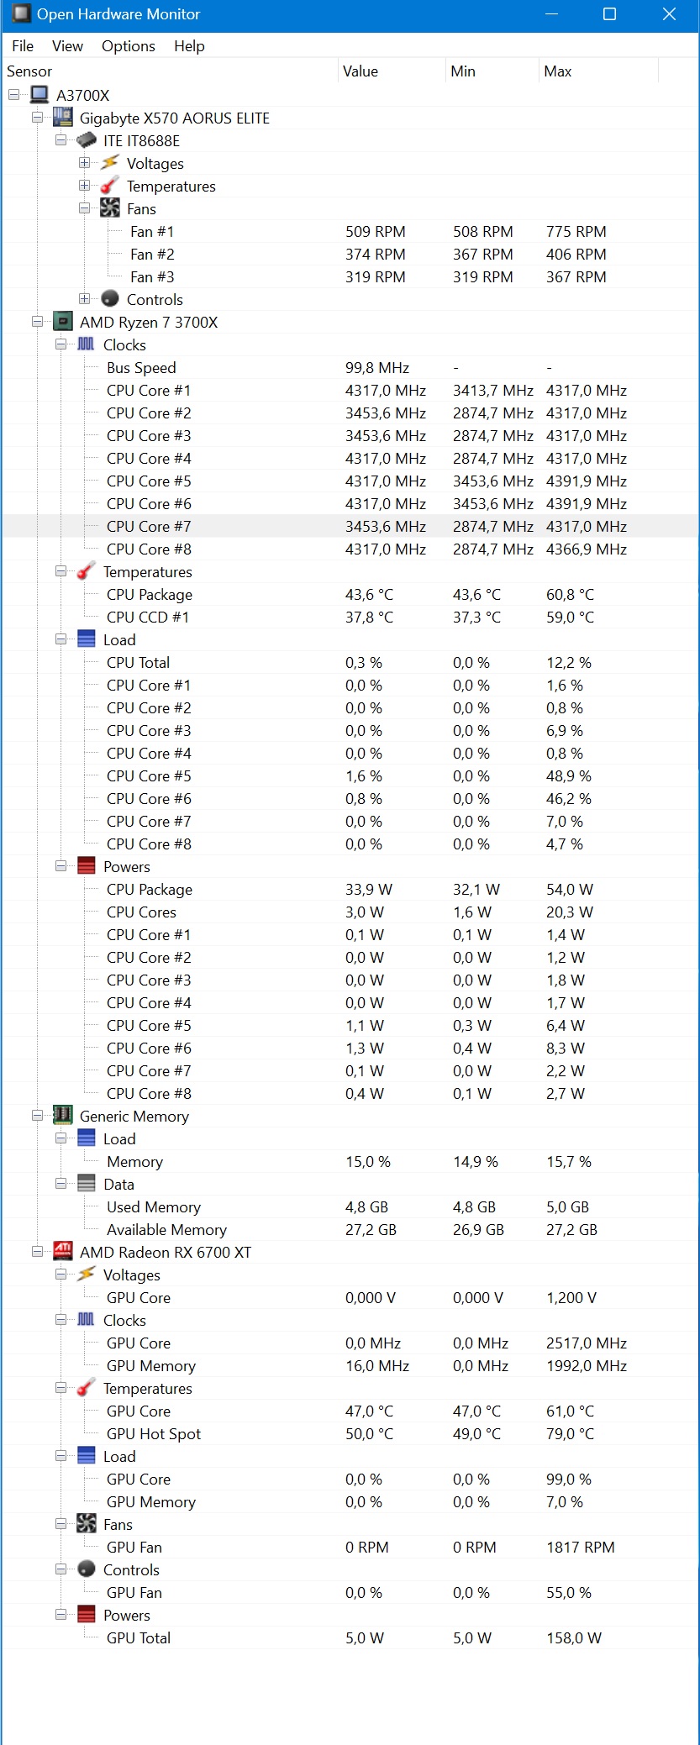This screenshot has width=700, height=1745.
Task: Expand the motherboard Temperatures node
Action: tap(84, 186)
